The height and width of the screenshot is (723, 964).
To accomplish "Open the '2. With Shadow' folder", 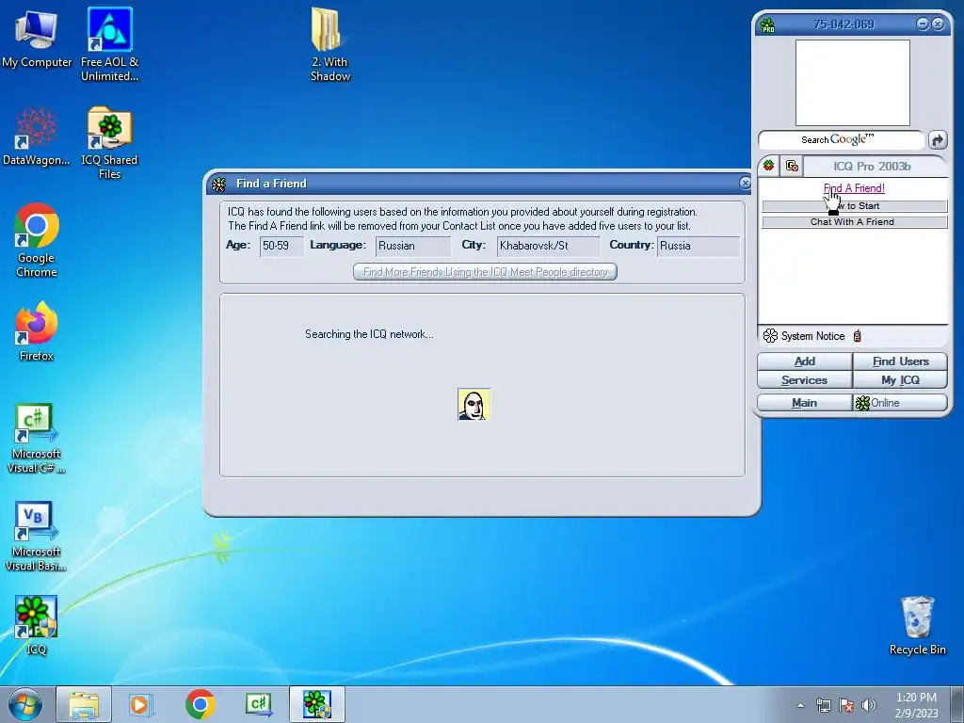I will (330, 44).
